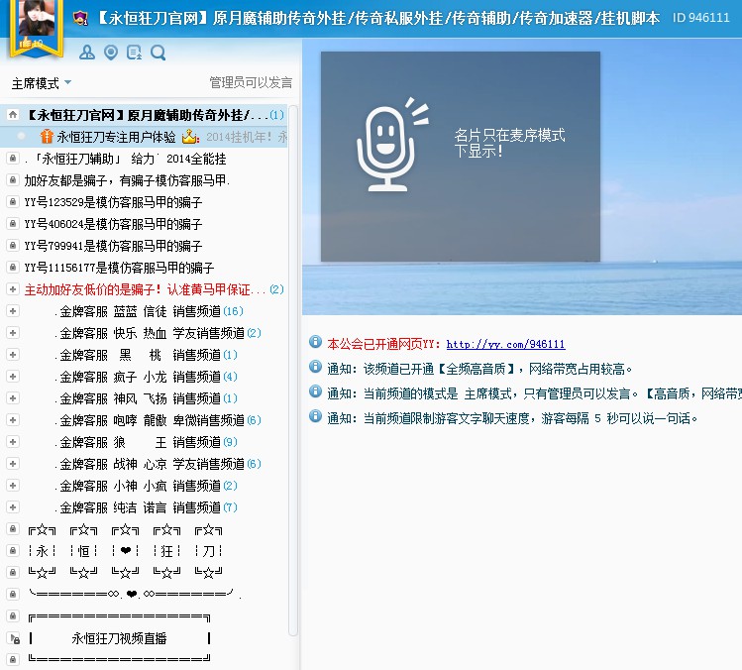The height and width of the screenshot is (670, 742).
Task: Expand 金牌客服 神风 飞扬 销售频道
Action: pos(13,397)
